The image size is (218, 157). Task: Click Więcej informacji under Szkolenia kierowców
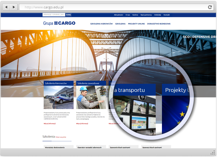click(x=50, y=123)
